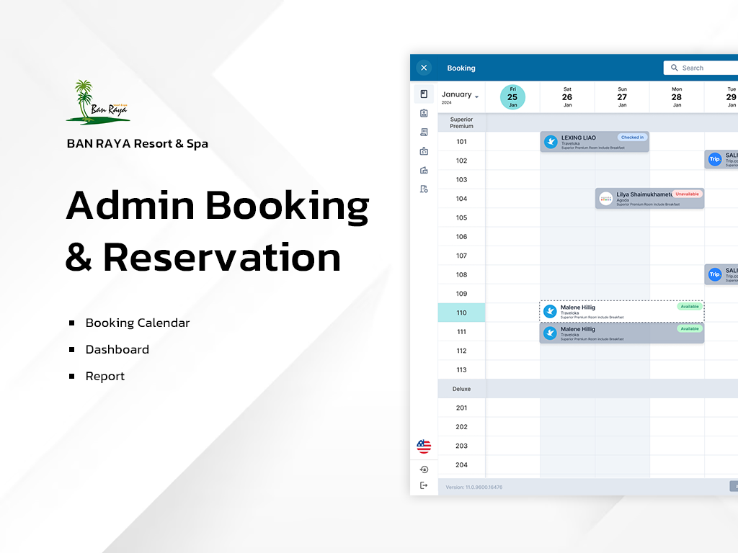Open the room settings icon in sidebar

coord(424,189)
